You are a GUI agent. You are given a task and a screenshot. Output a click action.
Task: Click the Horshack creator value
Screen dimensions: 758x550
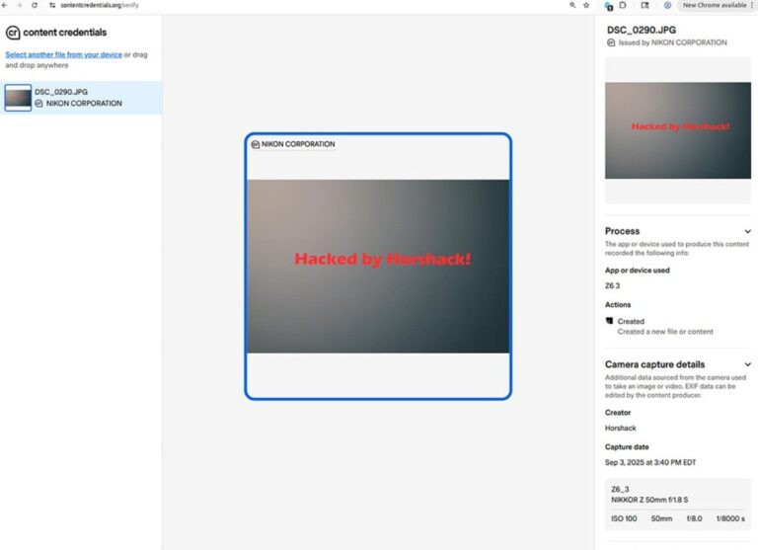(620, 429)
